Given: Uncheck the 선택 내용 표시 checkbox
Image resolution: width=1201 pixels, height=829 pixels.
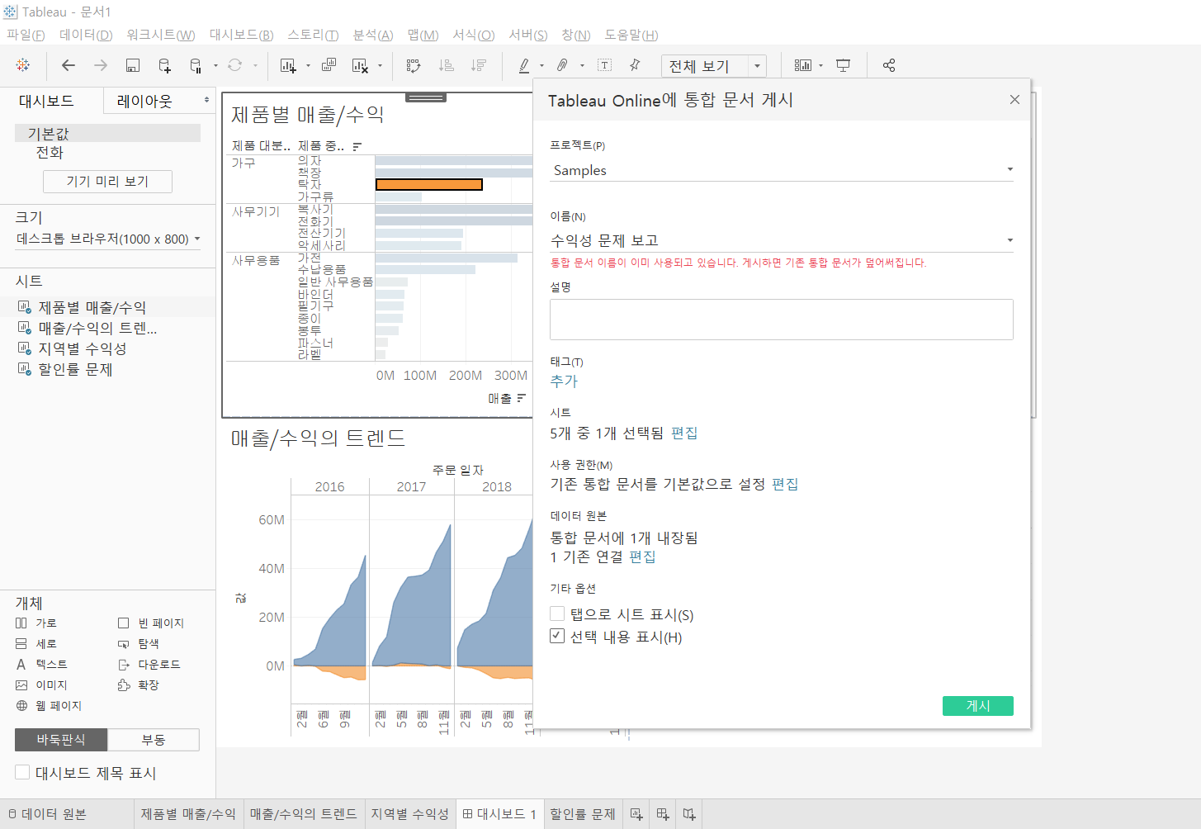Looking at the screenshot, I should coord(557,636).
